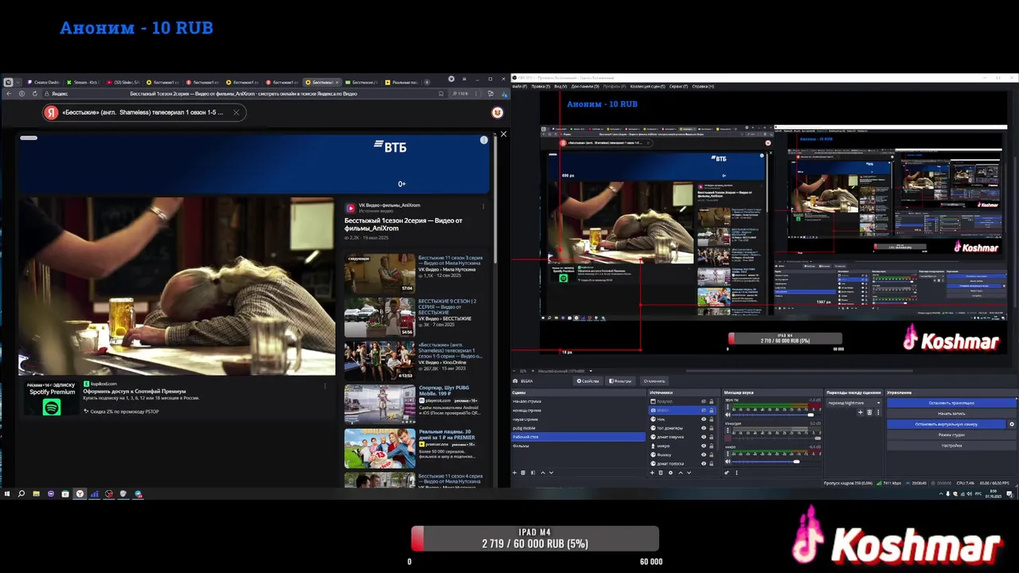Open advanced audio properties icon in the mixer footer
1019x573 pixels.
(726, 473)
